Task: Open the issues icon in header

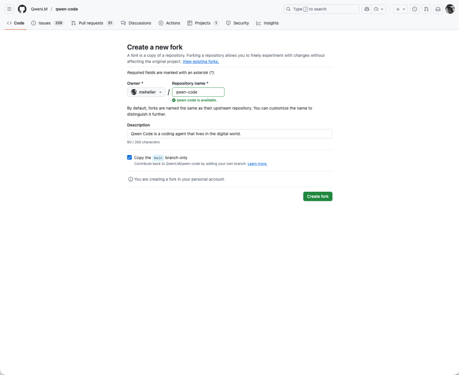Action: point(415,9)
